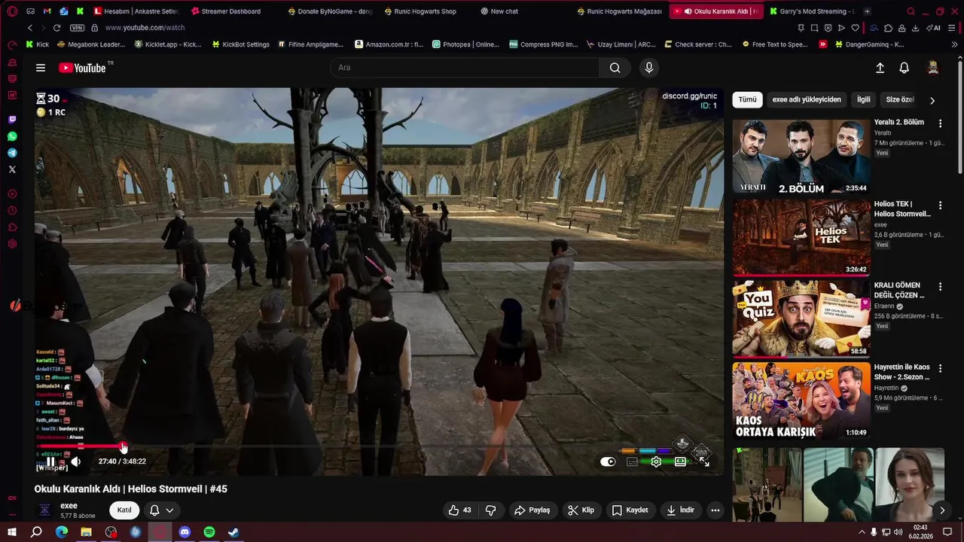Screen dimensions: 964x542
Task: Mute the video volume
Action: click(75, 461)
